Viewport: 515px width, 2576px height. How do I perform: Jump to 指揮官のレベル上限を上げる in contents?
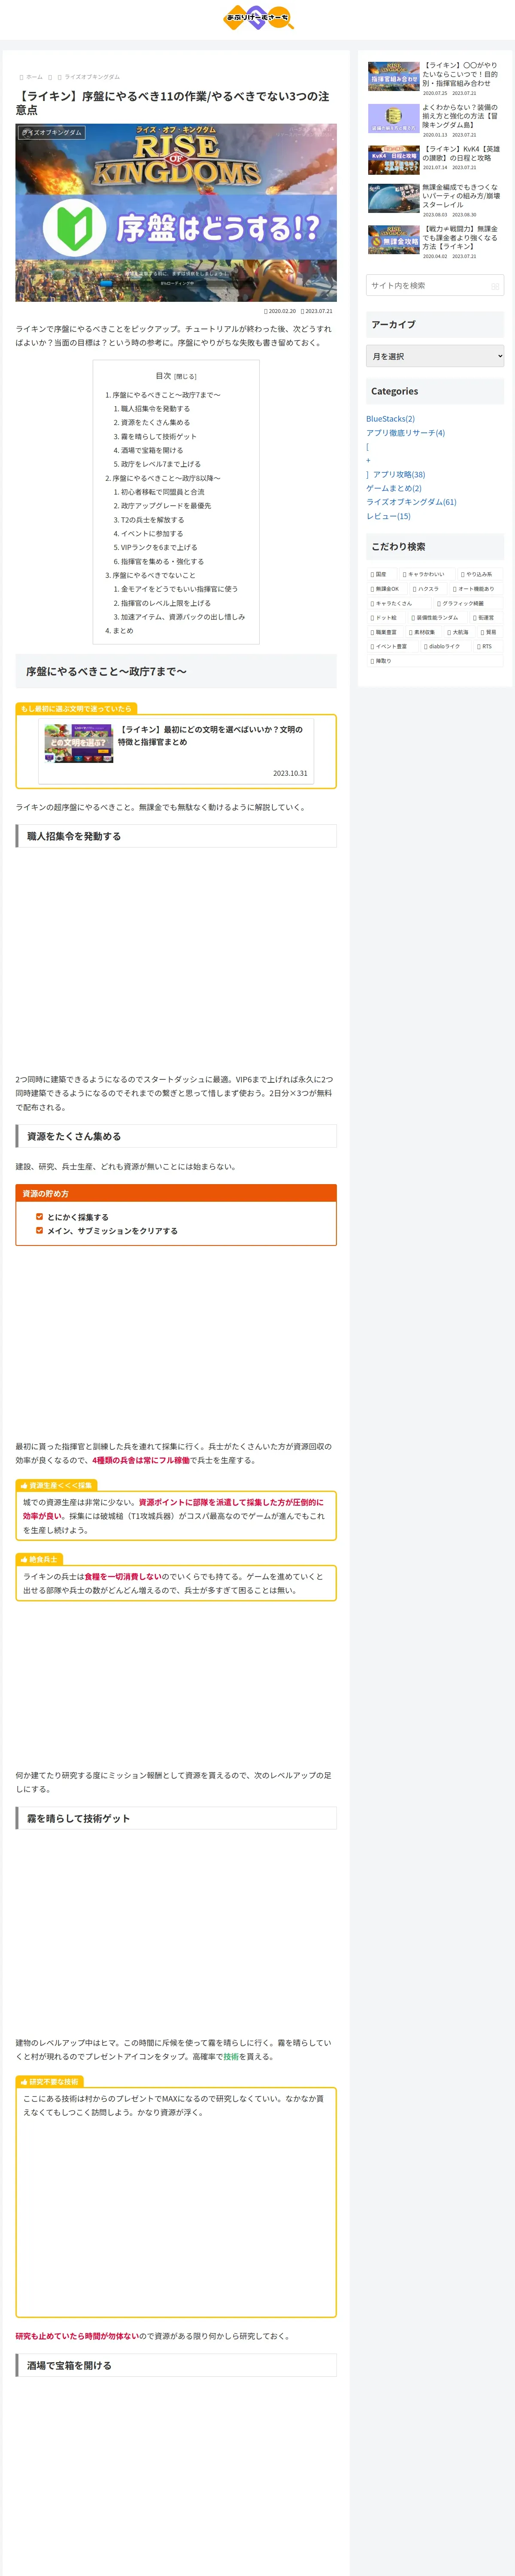pyautogui.click(x=166, y=604)
